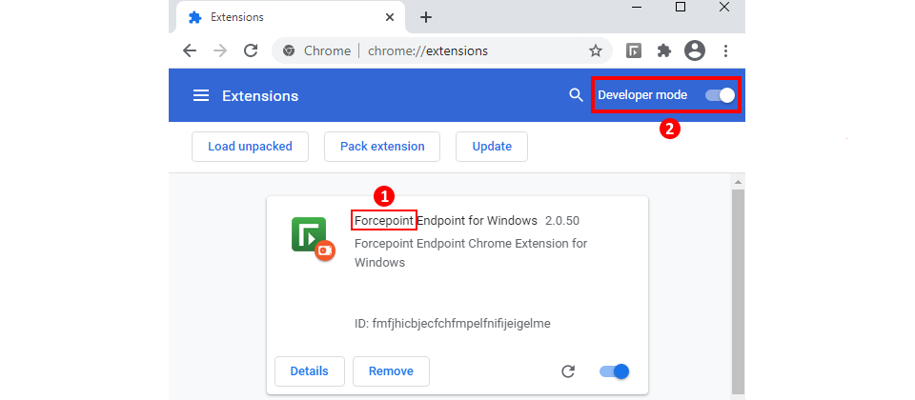Click the Update button
This screenshot has height=400, width=915.
[492, 147]
